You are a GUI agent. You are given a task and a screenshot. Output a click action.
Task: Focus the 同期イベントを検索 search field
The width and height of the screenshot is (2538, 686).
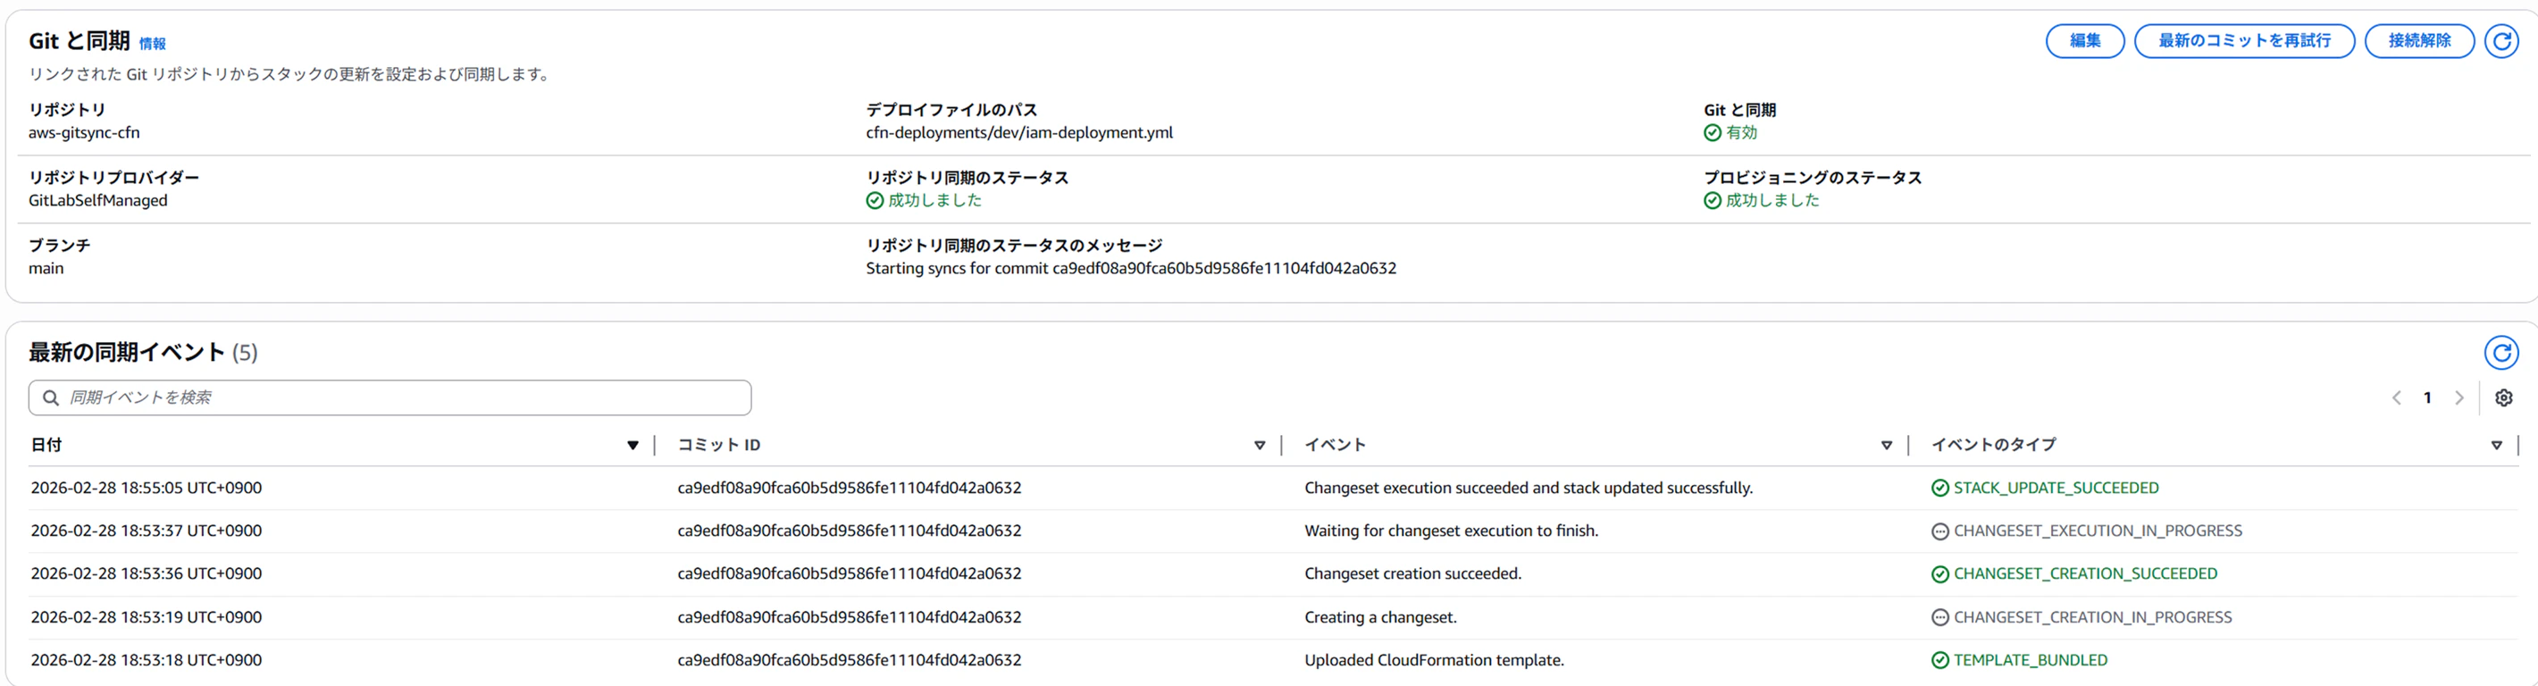(x=390, y=398)
